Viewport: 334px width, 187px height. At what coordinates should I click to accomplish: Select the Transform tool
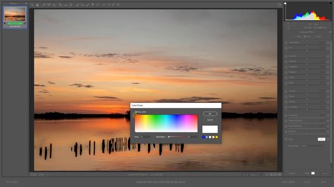tap(71, 5)
